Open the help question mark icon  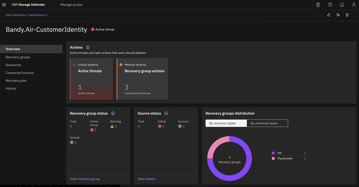point(330,5)
